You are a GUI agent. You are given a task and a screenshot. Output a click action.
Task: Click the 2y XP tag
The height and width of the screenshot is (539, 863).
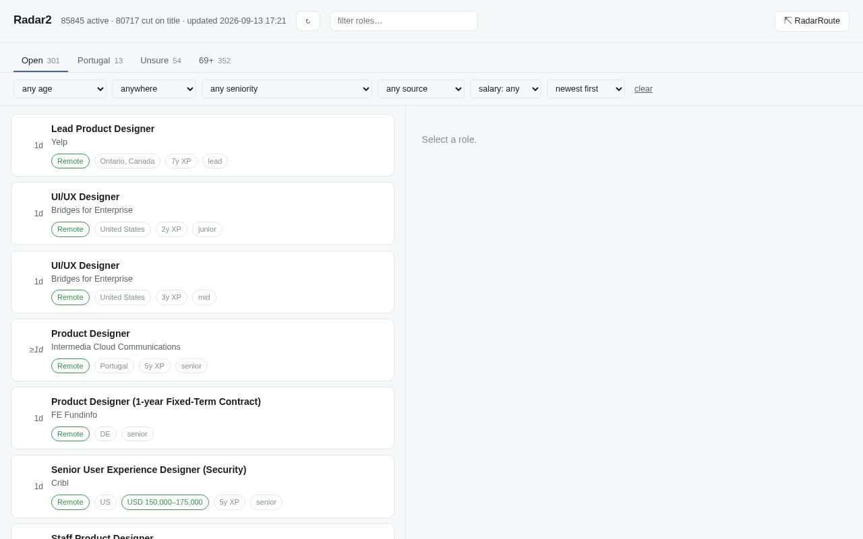(171, 229)
